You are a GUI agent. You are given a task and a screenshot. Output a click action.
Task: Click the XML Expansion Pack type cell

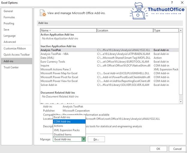166,69
